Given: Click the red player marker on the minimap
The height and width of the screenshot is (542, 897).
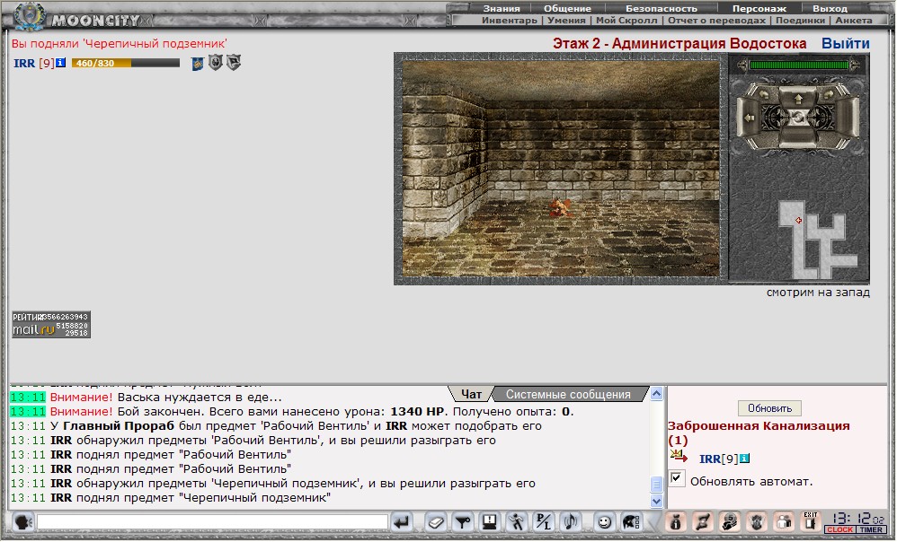Looking at the screenshot, I should [x=799, y=221].
